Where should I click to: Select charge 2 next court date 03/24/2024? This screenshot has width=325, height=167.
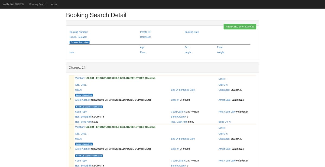coord(242,161)
